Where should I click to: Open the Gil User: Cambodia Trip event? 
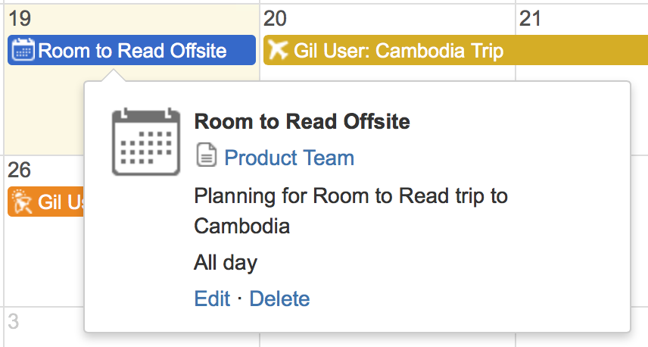click(398, 51)
